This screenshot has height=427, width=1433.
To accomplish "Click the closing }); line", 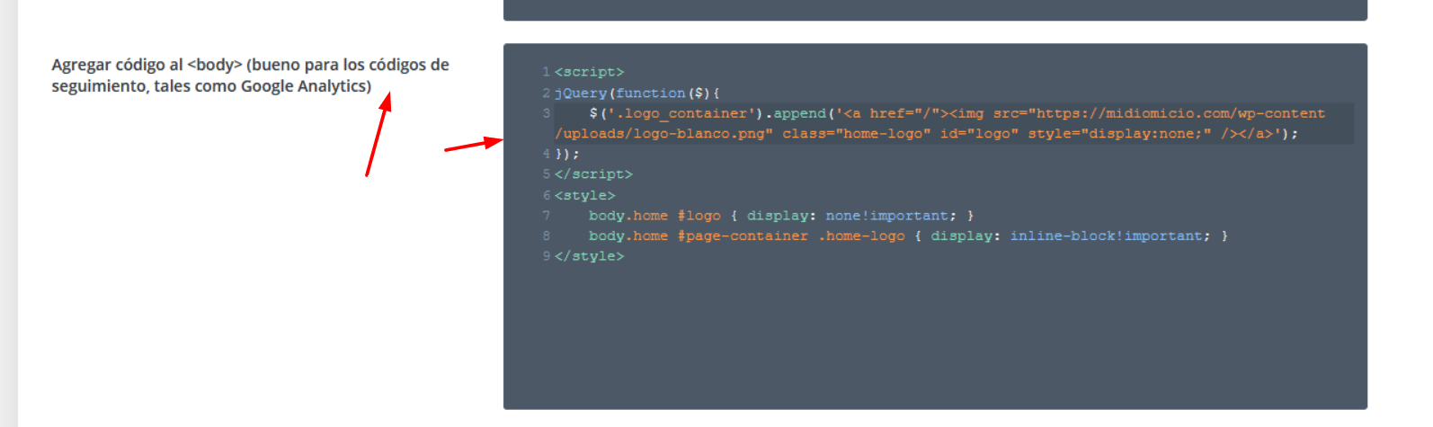I will point(567,154).
